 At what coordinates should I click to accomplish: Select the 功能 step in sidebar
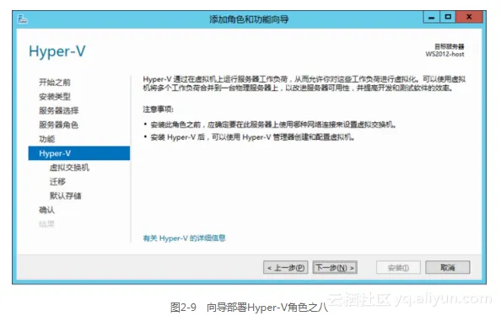pyautogui.click(x=47, y=139)
